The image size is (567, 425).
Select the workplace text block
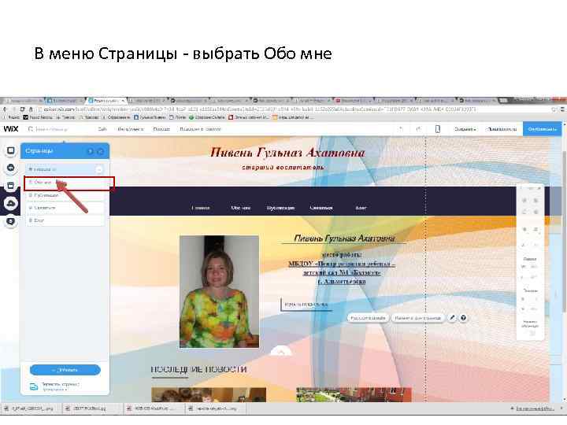tap(342, 268)
